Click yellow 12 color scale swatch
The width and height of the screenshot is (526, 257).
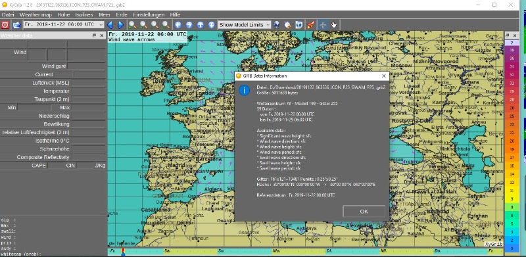coord(512,182)
